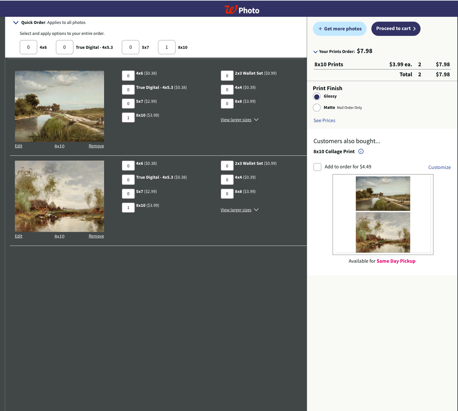Click the 8x10 Collage Print info icon
This screenshot has width=458, height=411.
[361, 152]
